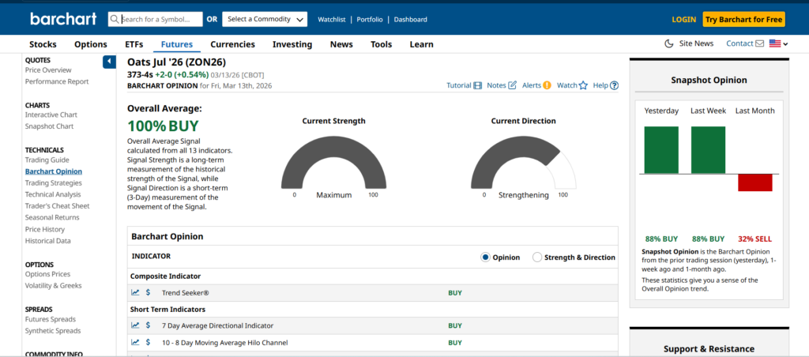The height and width of the screenshot is (357, 809).
Task: Click chart icon beside Trend Seeker
Action: [x=135, y=292]
